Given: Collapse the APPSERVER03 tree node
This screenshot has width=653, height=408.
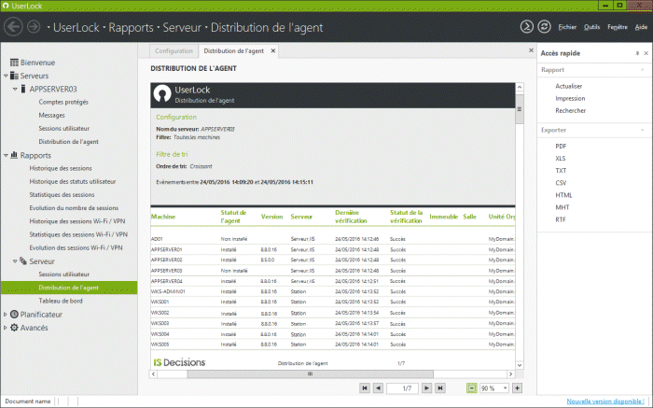Looking at the screenshot, I should (x=15, y=89).
